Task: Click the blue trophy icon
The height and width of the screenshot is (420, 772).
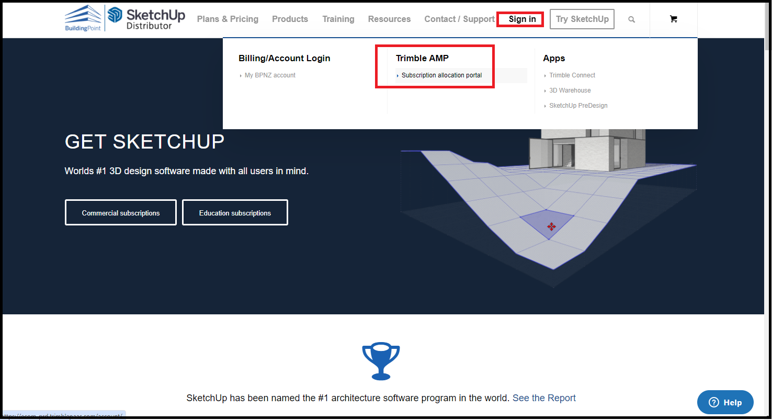Action: point(381,361)
